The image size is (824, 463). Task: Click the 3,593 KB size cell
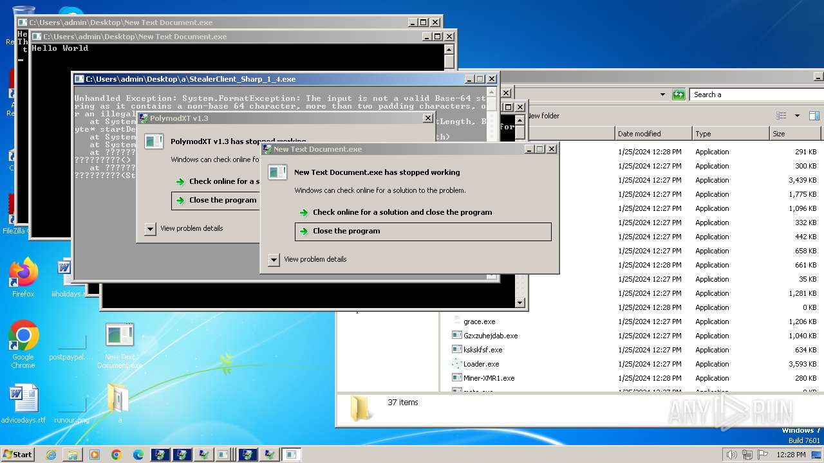click(803, 364)
